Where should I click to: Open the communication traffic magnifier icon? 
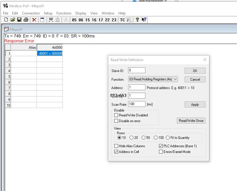tap(129, 20)
